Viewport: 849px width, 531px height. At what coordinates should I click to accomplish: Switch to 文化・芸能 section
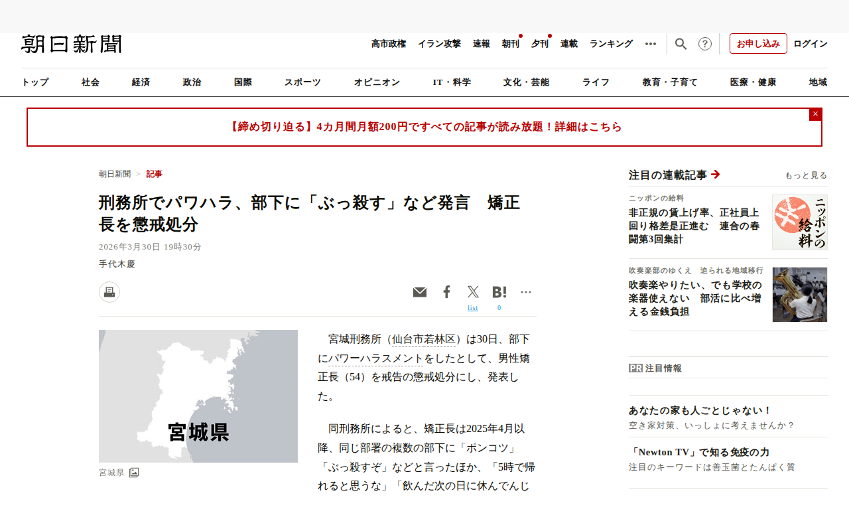click(x=527, y=82)
